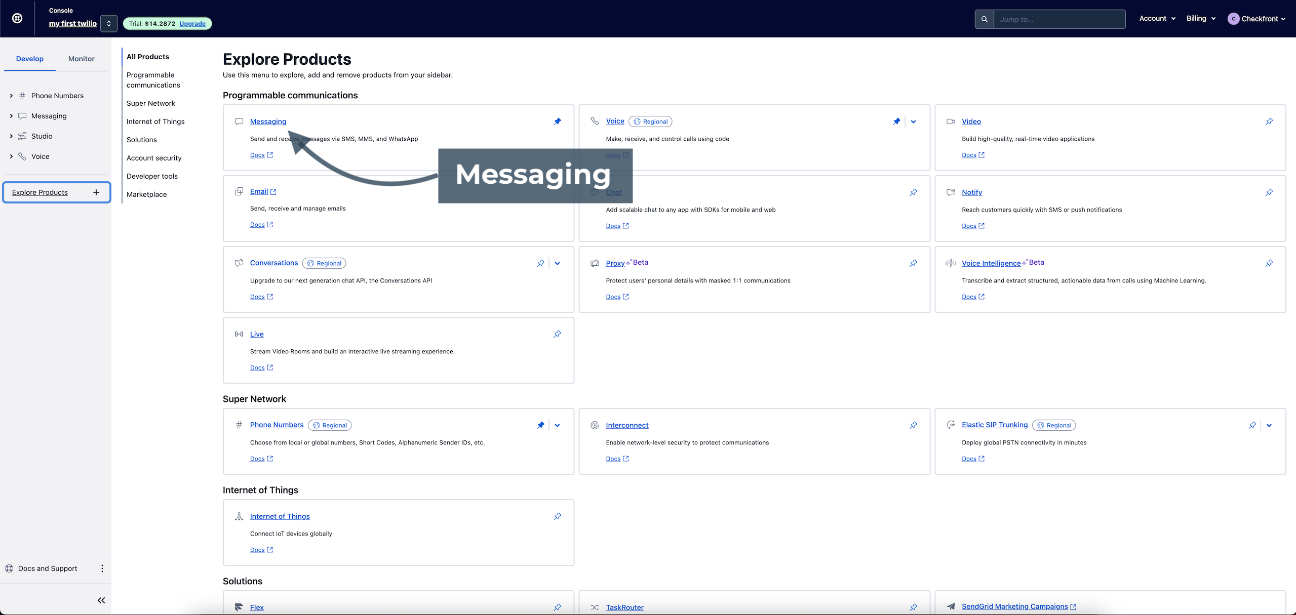The image size is (1296, 615).
Task: Focus the Jump to search field
Action: [x=1059, y=19]
